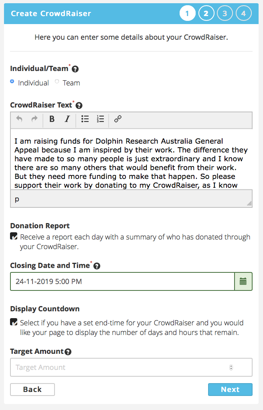Insert a numbered list
The width and height of the screenshot is (263, 410).
click(100, 119)
